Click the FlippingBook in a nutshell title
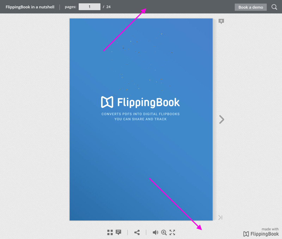Viewport: 282px width, 239px height. [30, 7]
